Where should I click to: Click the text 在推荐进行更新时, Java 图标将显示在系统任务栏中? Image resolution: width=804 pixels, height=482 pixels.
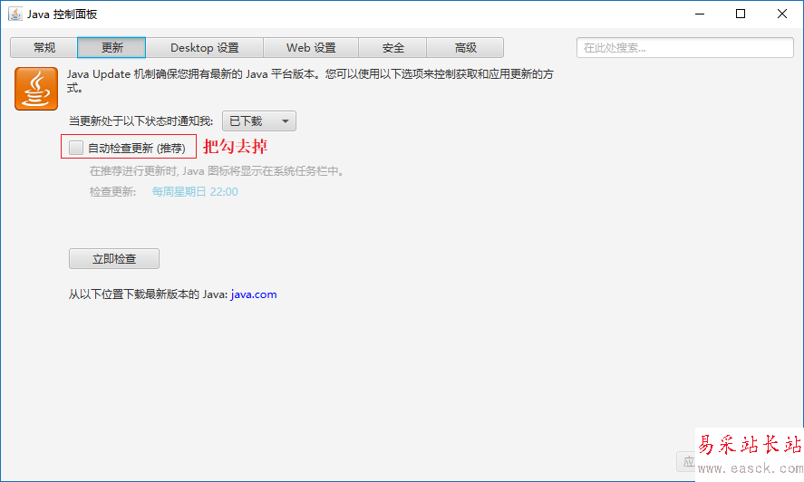tap(216, 170)
